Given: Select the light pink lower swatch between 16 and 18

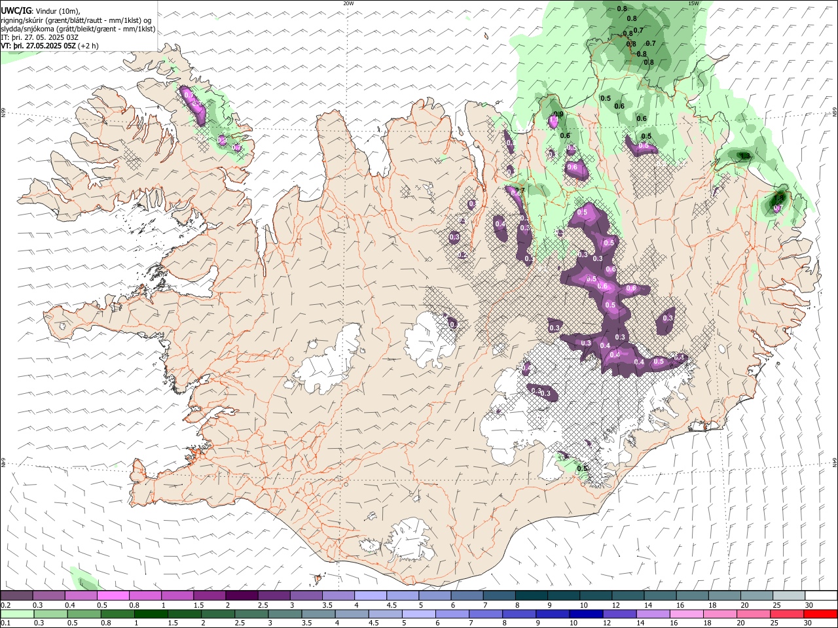Looking at the screenshot, I should tap(687, 614).
